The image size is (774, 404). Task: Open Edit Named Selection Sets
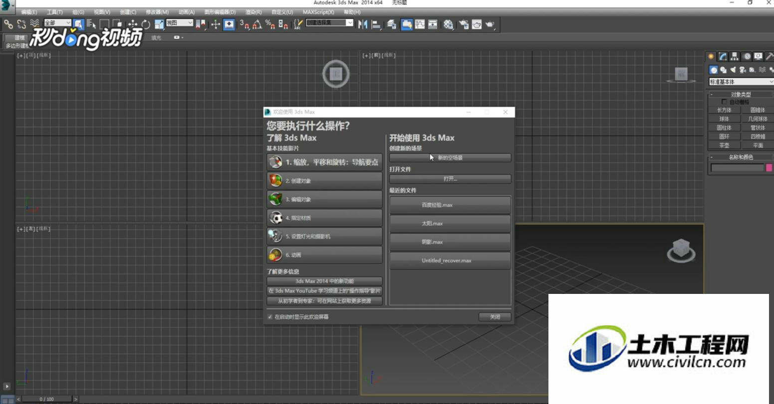click(x=298, y=24)
